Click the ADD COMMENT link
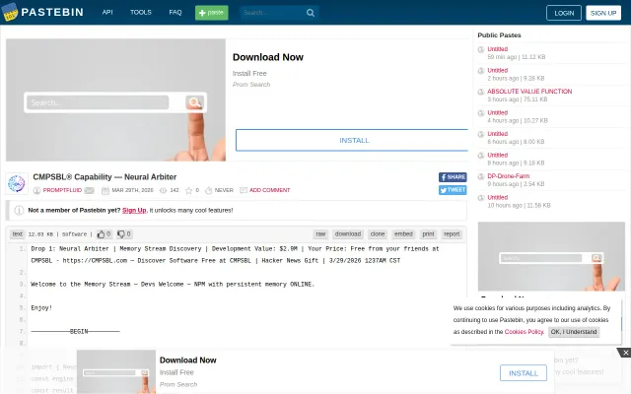This screenshot has height=394, width=631. 269,190
